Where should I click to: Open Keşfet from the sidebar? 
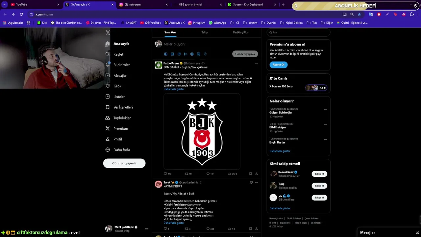click(114, 54)
